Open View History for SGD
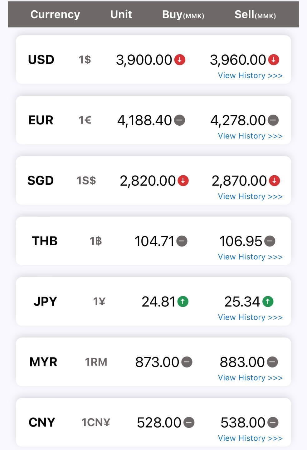Screen dimensions: 307x450 pyautogui.click(x=250, y=197)
